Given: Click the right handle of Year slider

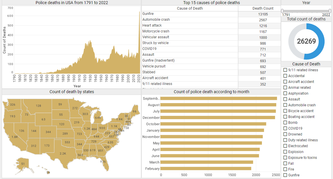Looking at the screenshot, I should 330,11.
